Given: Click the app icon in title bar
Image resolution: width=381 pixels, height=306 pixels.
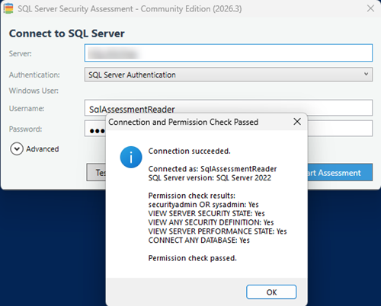Looking at the screenshot, I should (x=8, y=8).
